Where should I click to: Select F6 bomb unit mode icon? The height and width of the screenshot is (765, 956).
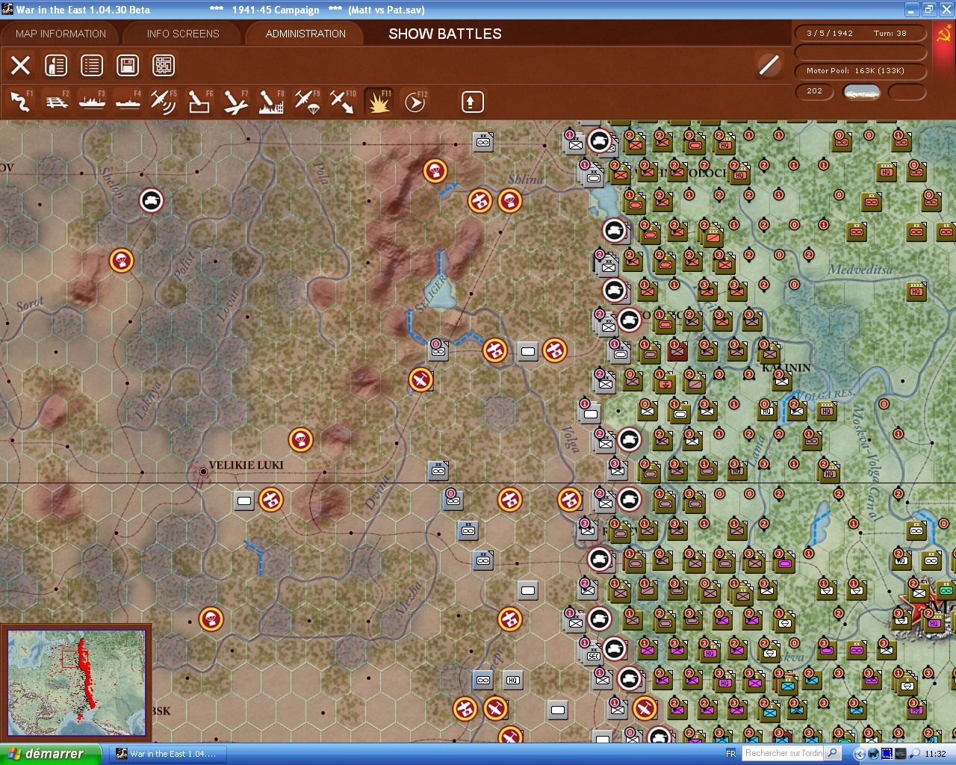click(x=199, y=102)
